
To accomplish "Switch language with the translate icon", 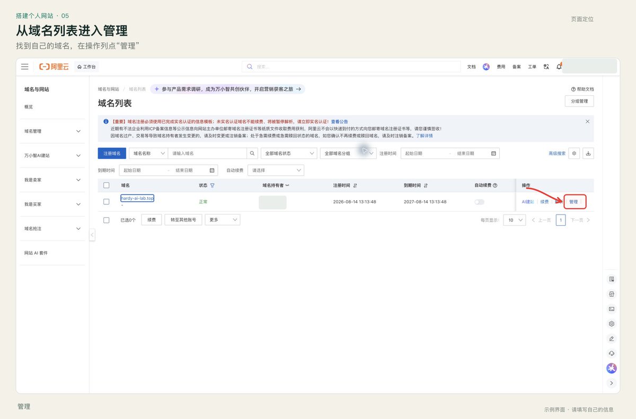I will (x=546, y=67).
